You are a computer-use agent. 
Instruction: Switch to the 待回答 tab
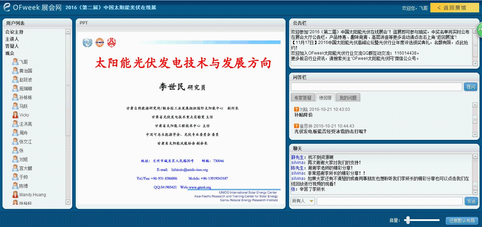pos(325,97)
